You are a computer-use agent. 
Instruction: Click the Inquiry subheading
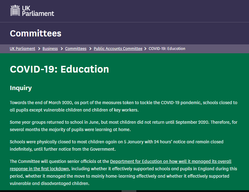click(21, 88)
